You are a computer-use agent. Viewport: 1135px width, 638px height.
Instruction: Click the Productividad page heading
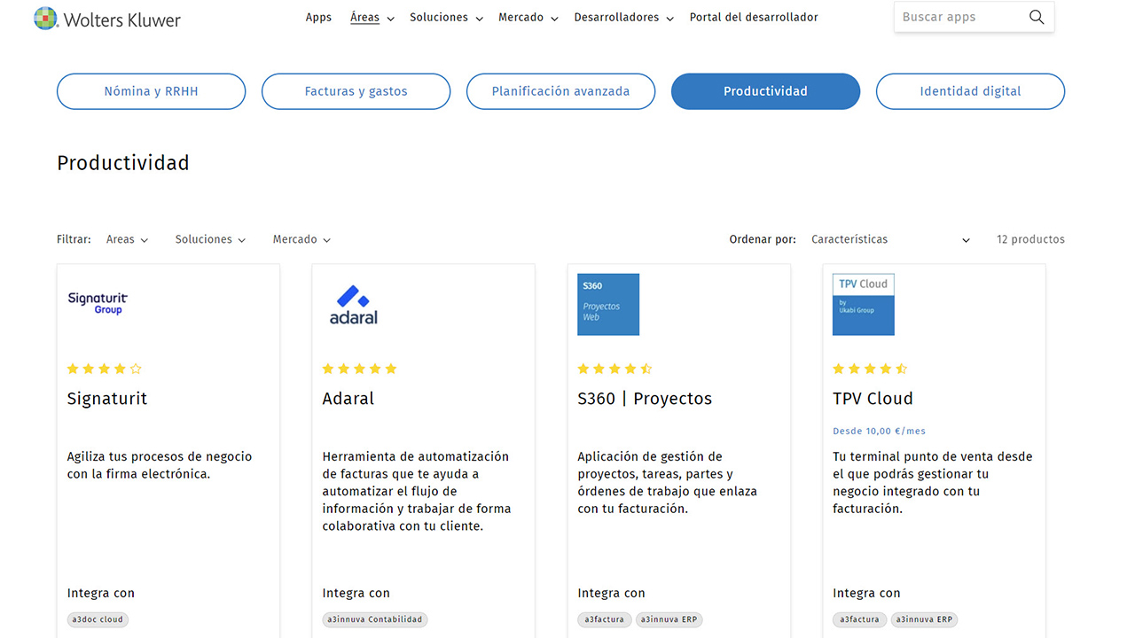coord(123,163)
